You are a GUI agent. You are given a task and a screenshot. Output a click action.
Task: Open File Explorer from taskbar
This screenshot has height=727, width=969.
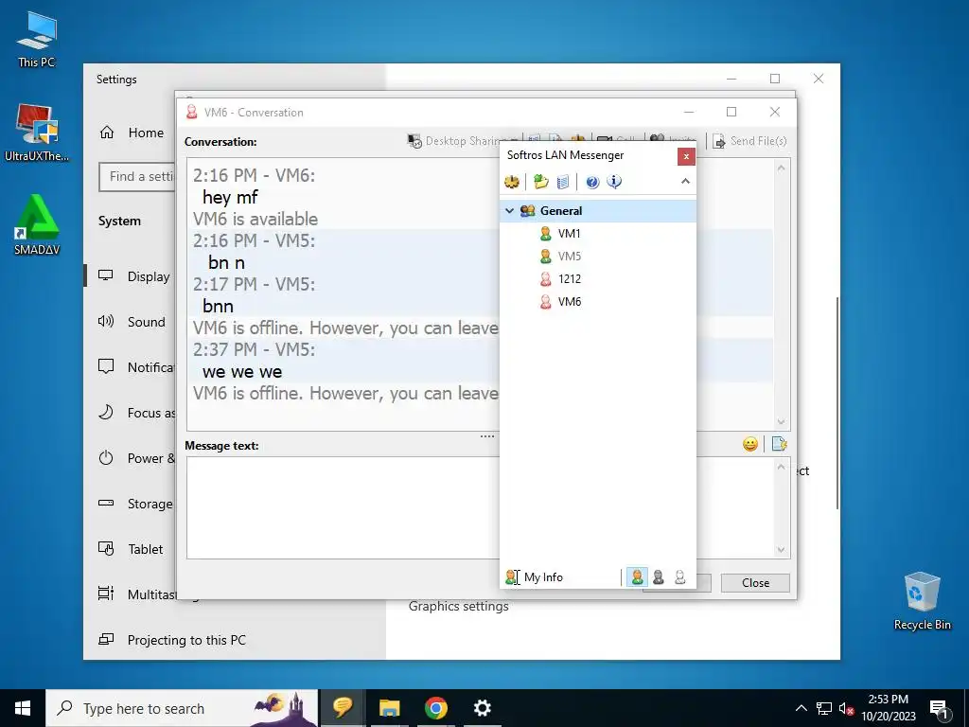(389, 708)
